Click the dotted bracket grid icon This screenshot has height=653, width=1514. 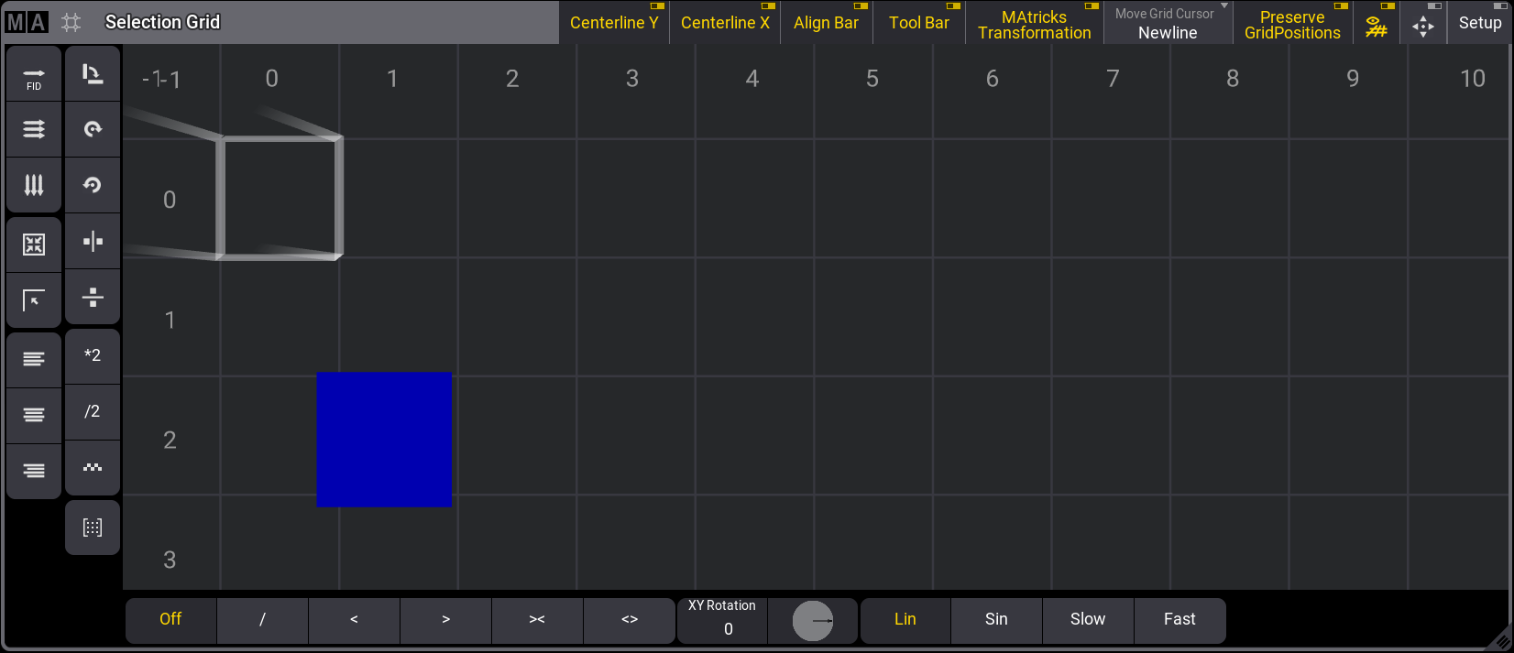93,528
